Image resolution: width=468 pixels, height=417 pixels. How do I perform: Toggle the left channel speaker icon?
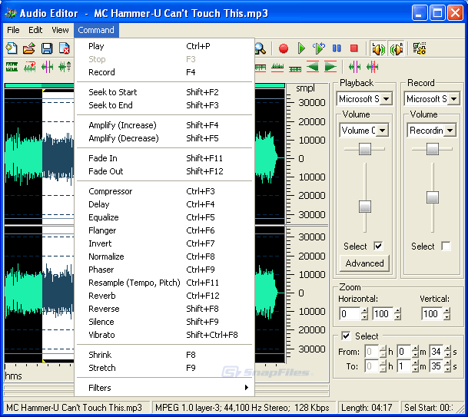[378, 49]
